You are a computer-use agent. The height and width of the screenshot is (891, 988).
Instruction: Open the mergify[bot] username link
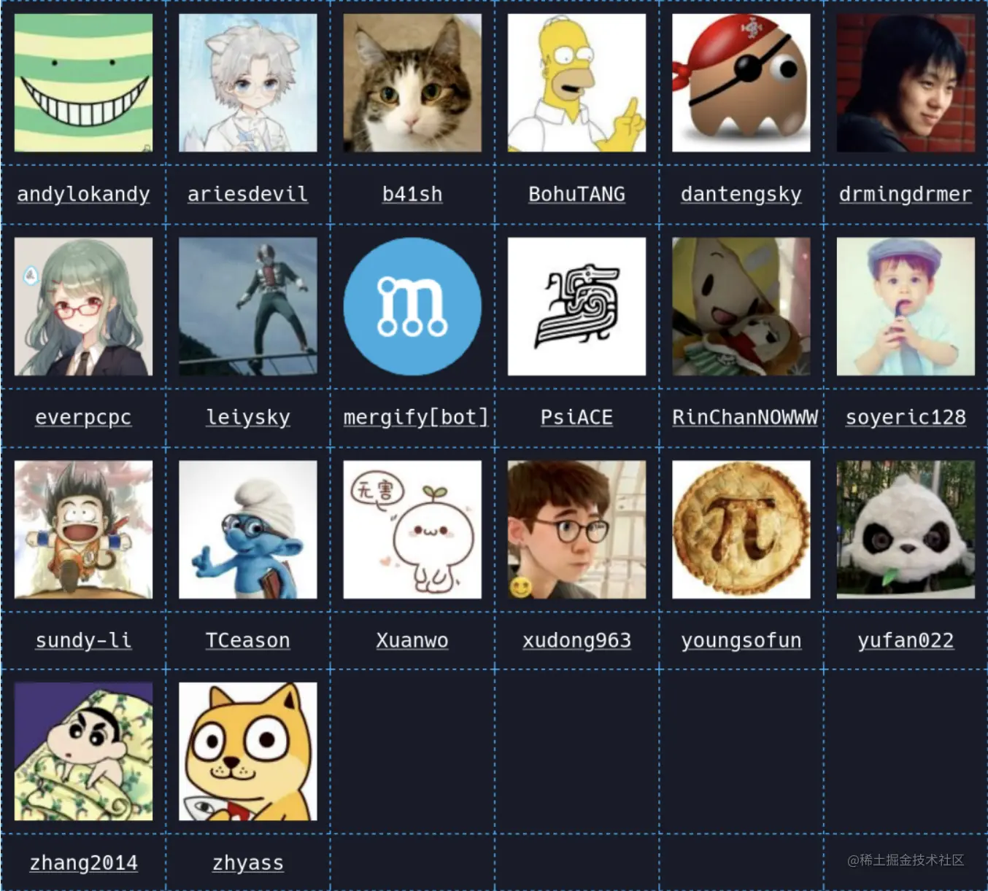pyautogui.click(x=416, y=417)
